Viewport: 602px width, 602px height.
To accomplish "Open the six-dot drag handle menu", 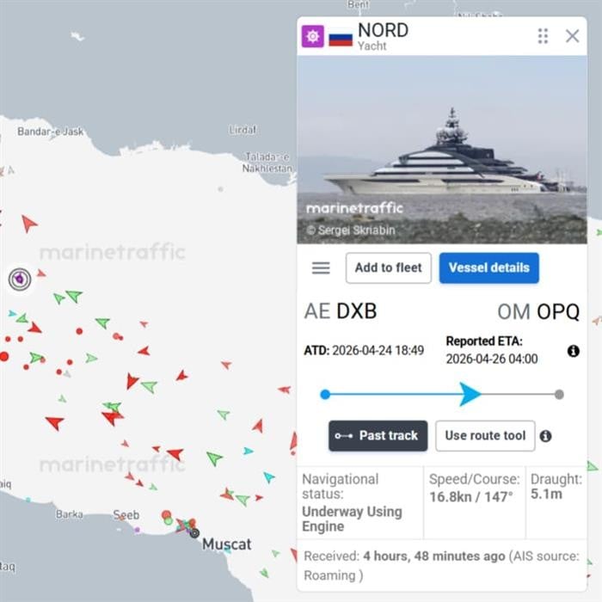I will coord(543,35).
